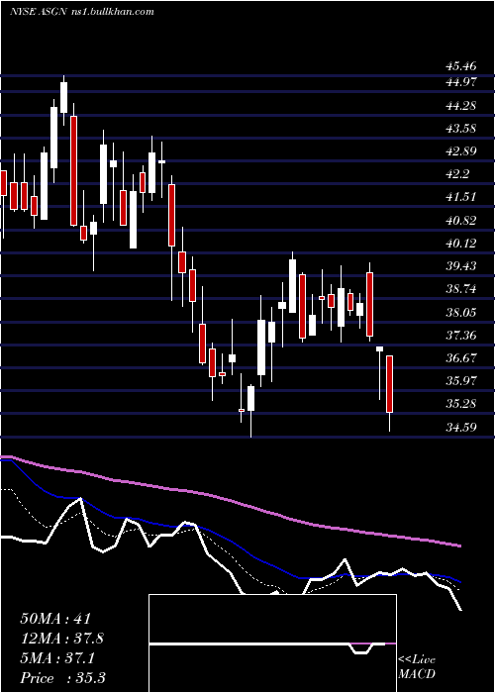Click the 38.74 price level label
Viewport: 495px width, 693px height.
(461, 289)
